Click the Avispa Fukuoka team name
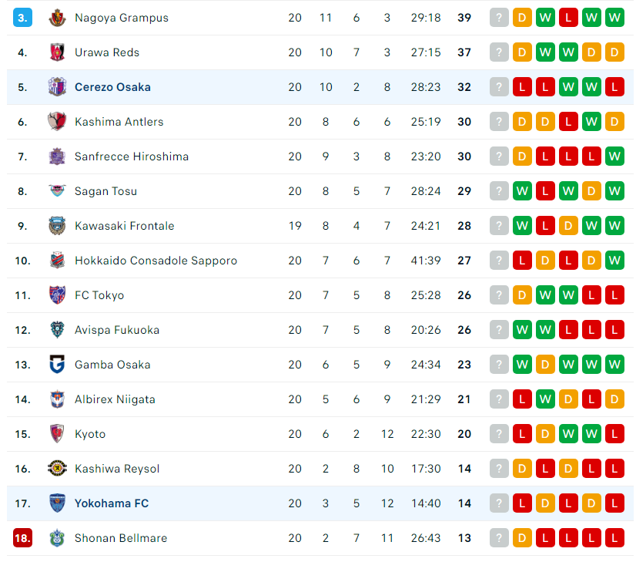The width and height of the screenshot is (636, 562). tap(117, 330)
